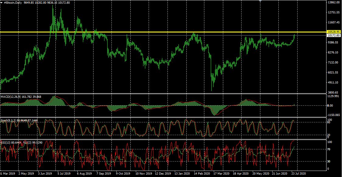Click the 30 level on RSI scale
Viewport: 342px width, 177px height.
329,162
